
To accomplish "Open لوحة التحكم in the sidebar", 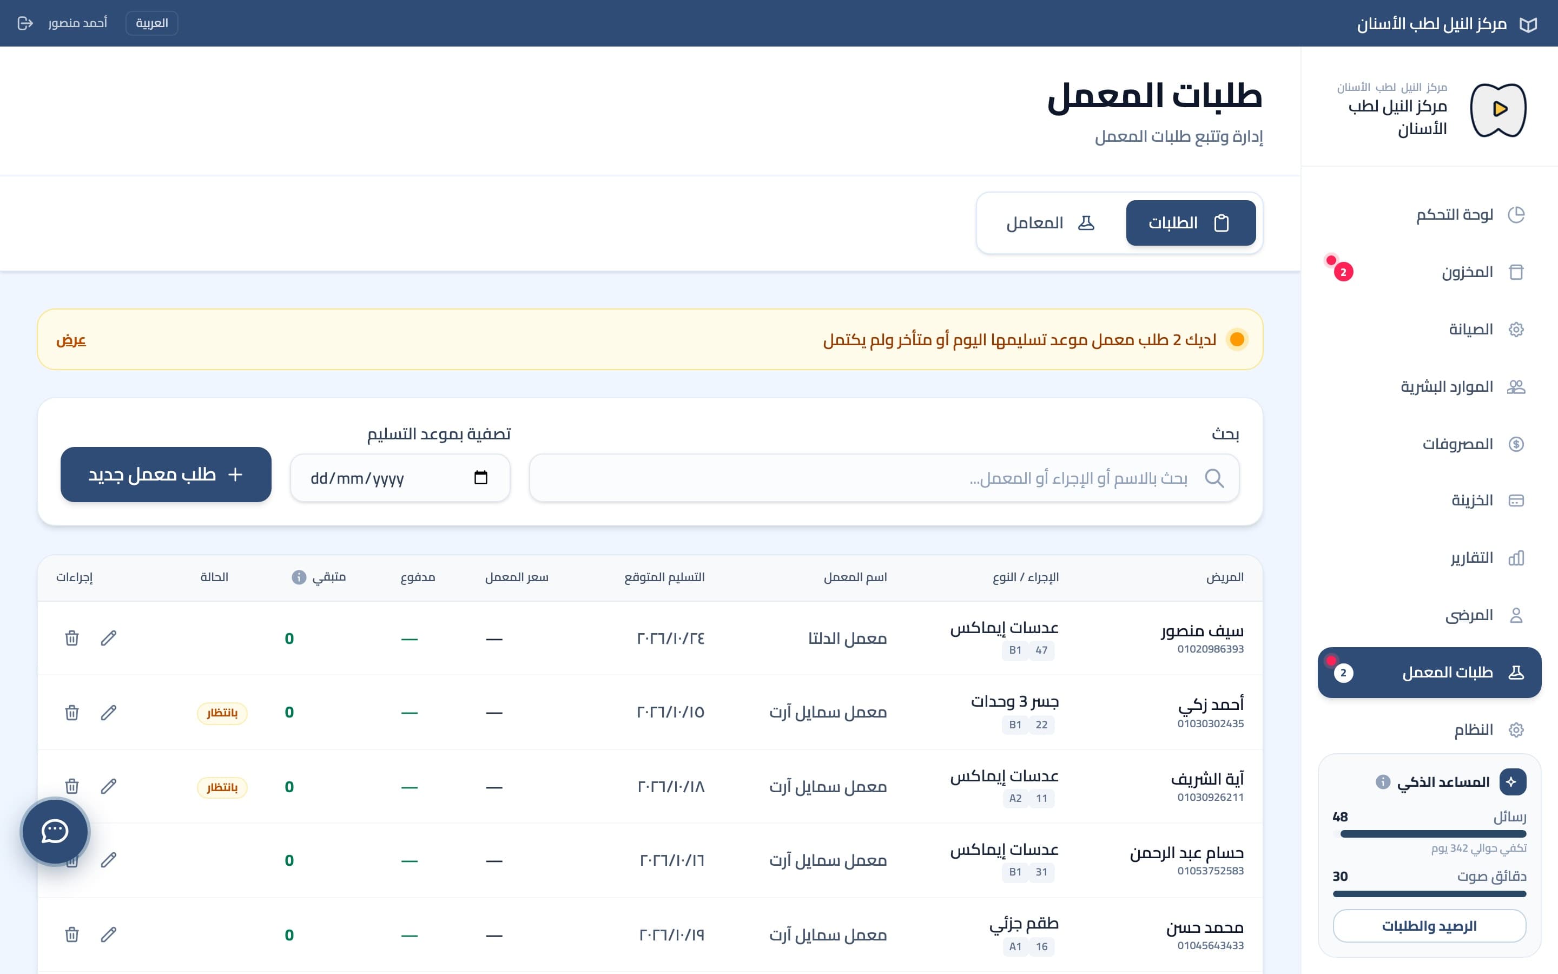I will (1429, 214).
